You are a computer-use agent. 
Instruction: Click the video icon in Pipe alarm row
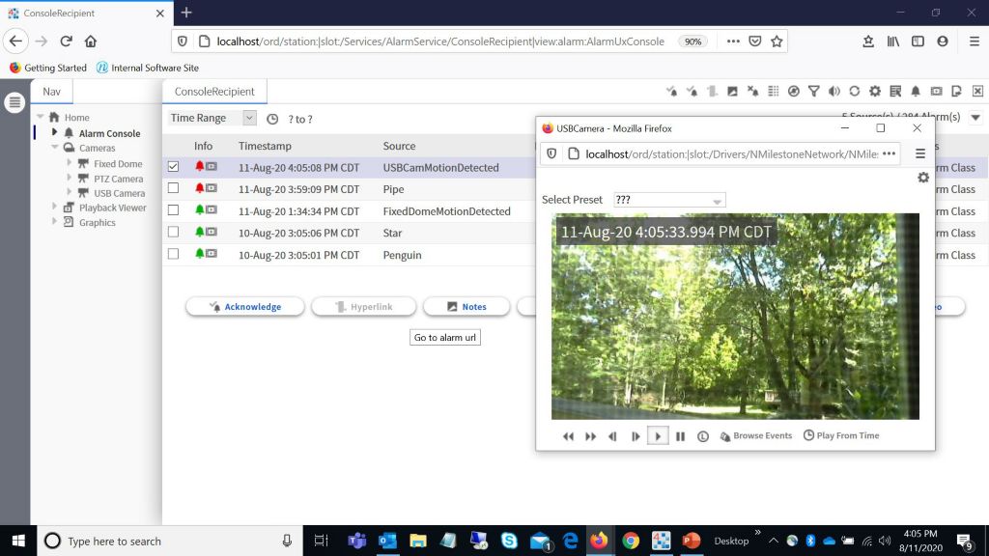[x=211, y=189]
